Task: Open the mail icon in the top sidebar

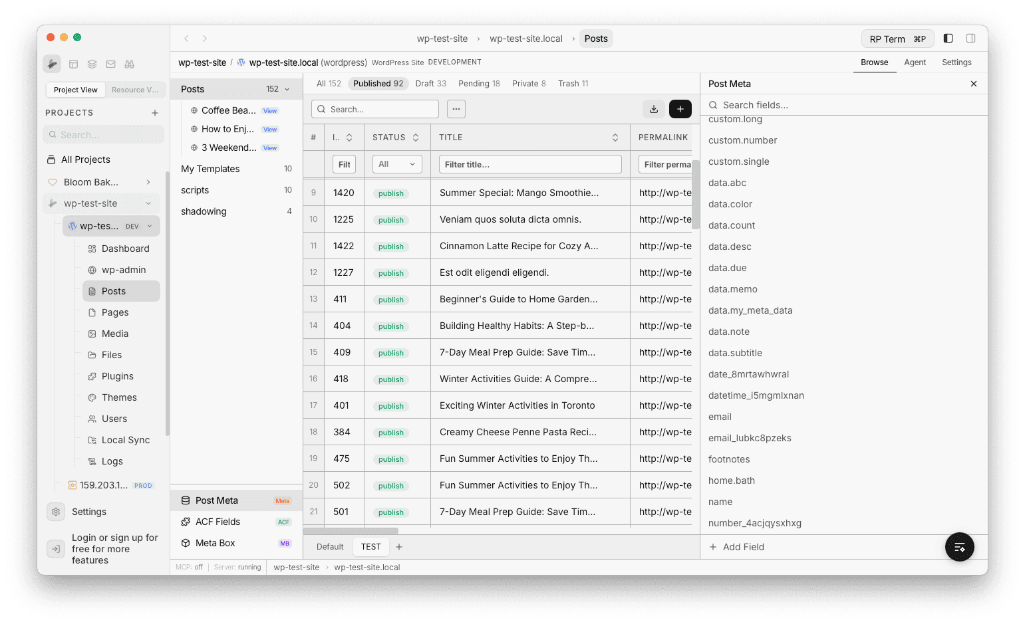Action: 110,64
